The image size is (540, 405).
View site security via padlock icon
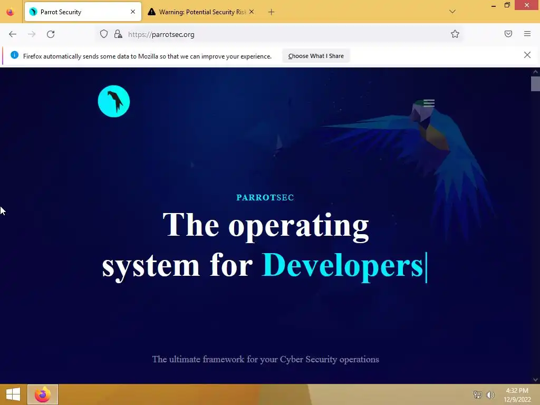[118, 34]
